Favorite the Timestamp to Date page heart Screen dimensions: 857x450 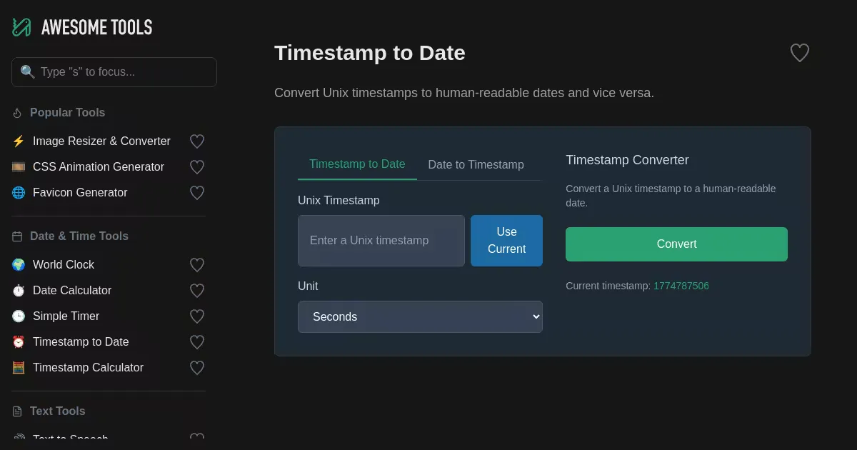coord(799,53)
